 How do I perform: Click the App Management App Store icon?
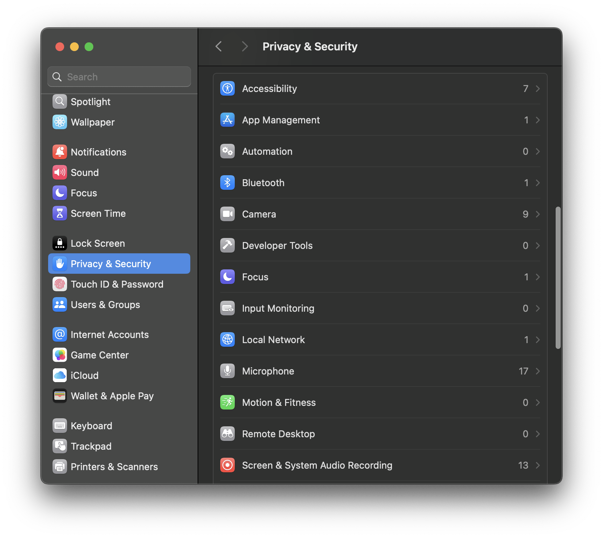tap(227, 120)
